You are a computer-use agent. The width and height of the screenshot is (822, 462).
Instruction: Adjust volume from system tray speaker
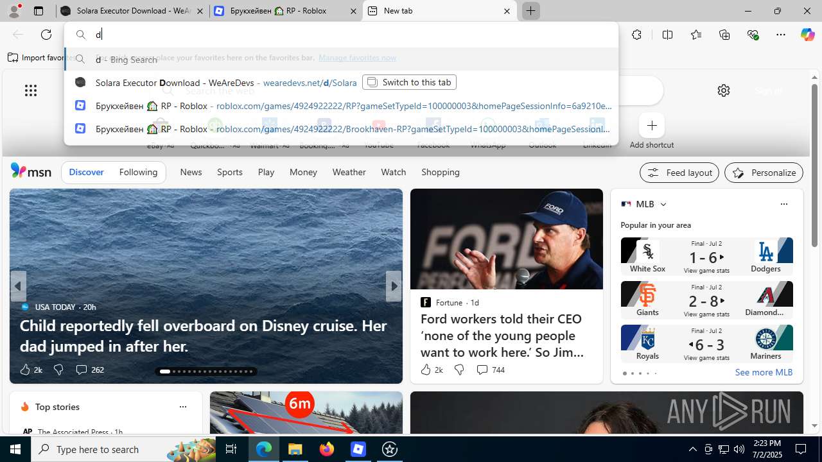click(739, 449)
